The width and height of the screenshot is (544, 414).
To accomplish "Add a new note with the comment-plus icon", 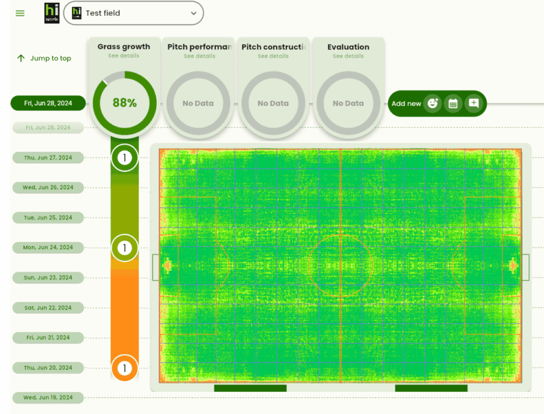I will coord(474,104).
